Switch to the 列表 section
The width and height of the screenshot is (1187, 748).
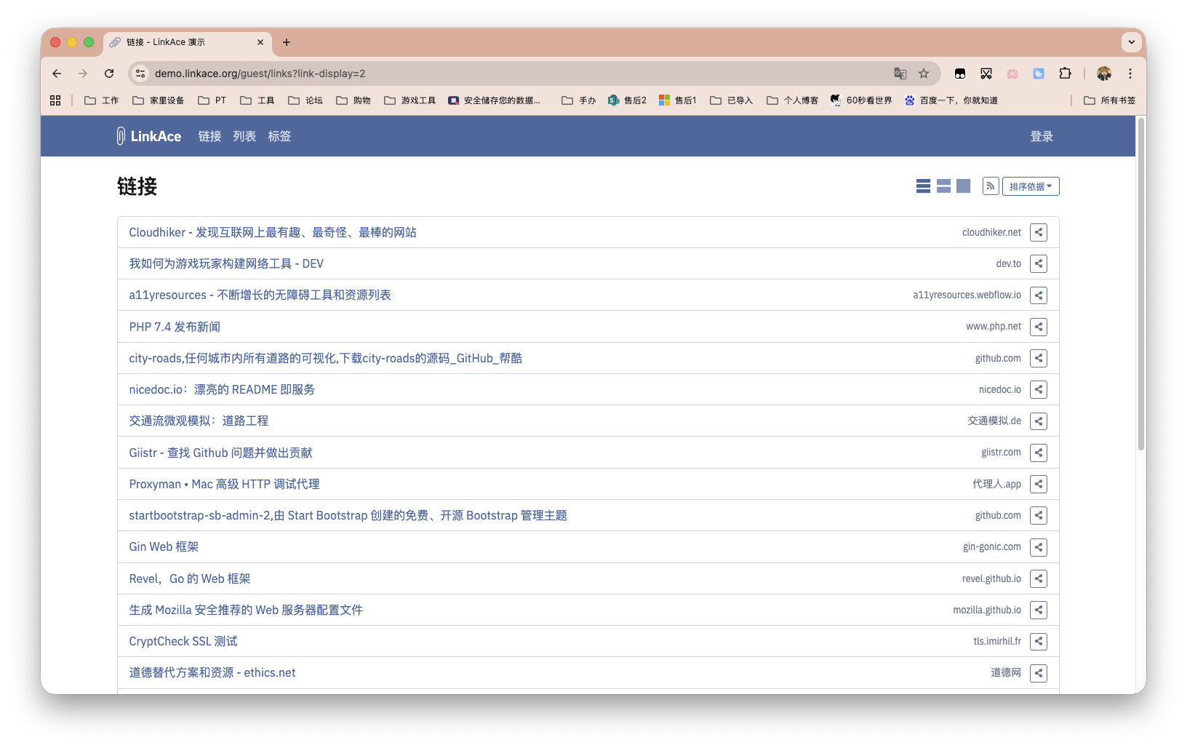click(244, 136)
